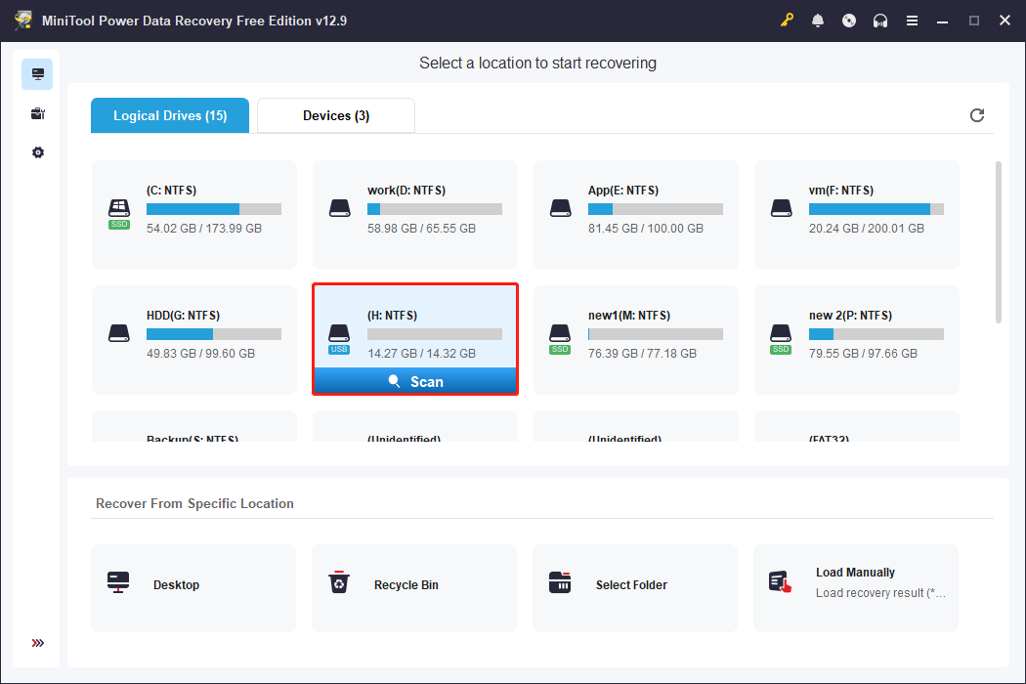Select new1(M: NTFS) drive
This screenshot has width=1026, height=684.
[x=636, y=340]
